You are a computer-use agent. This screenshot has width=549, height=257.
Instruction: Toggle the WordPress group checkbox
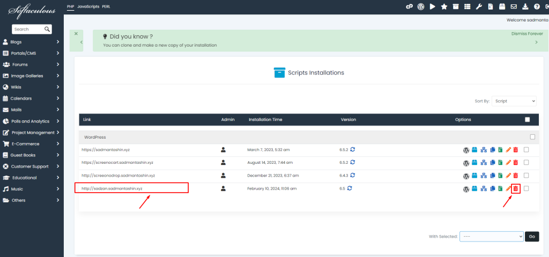click(x=532, y=137)
